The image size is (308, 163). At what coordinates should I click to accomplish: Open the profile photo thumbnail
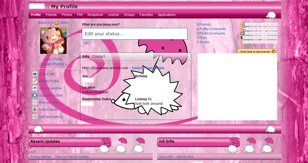pyautogui.click(x=53, y=41)
